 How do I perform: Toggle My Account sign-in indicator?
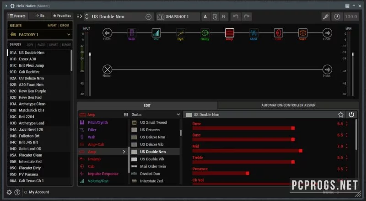pyautogui.click(x=26, y=192)
